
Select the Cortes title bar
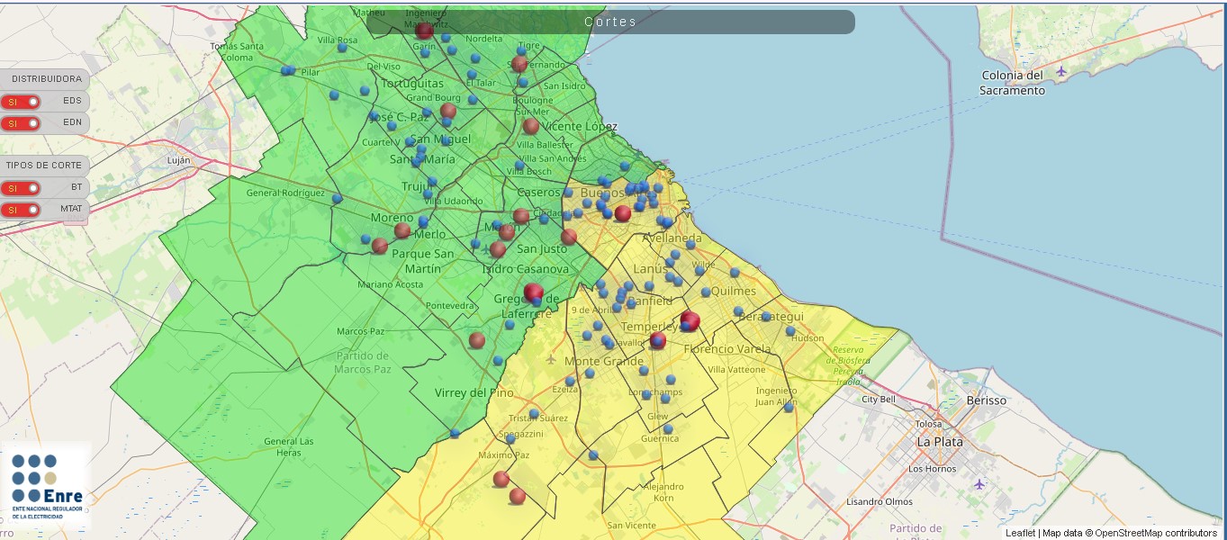click(x=609, y=22)
